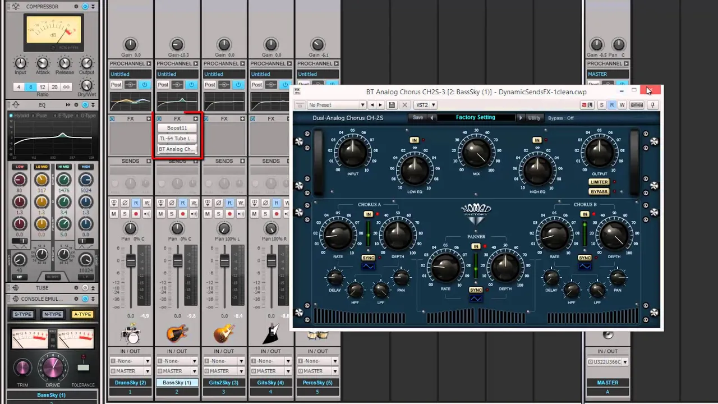Mute the DrumsSky track
718x404 pixels.
coord(114,214)
